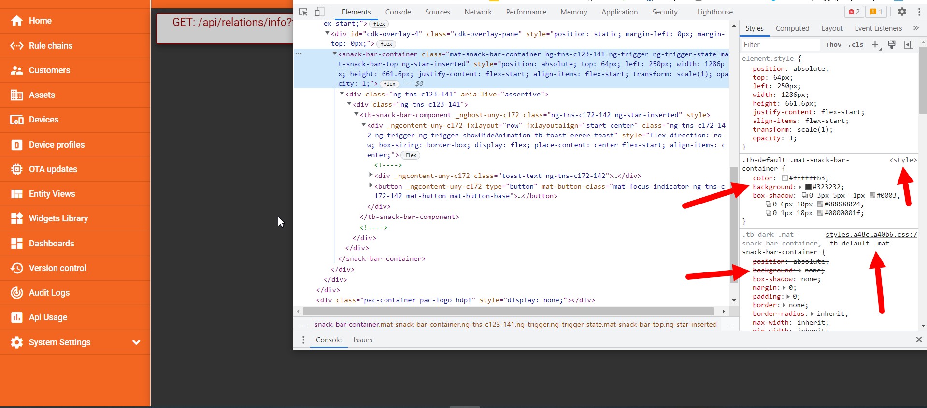Screen dimensions: 927x408
Task: Expand the mat-button button node
Action: (371, 185)
